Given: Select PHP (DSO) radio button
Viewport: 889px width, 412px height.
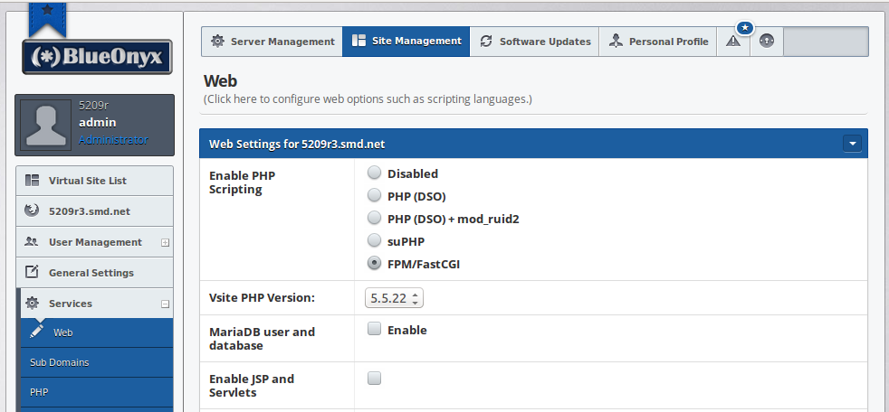Looking at the screenshot, I should coord(374,195).
